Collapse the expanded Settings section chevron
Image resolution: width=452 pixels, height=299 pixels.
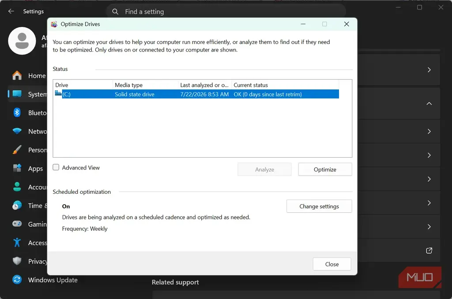point(429,103)
